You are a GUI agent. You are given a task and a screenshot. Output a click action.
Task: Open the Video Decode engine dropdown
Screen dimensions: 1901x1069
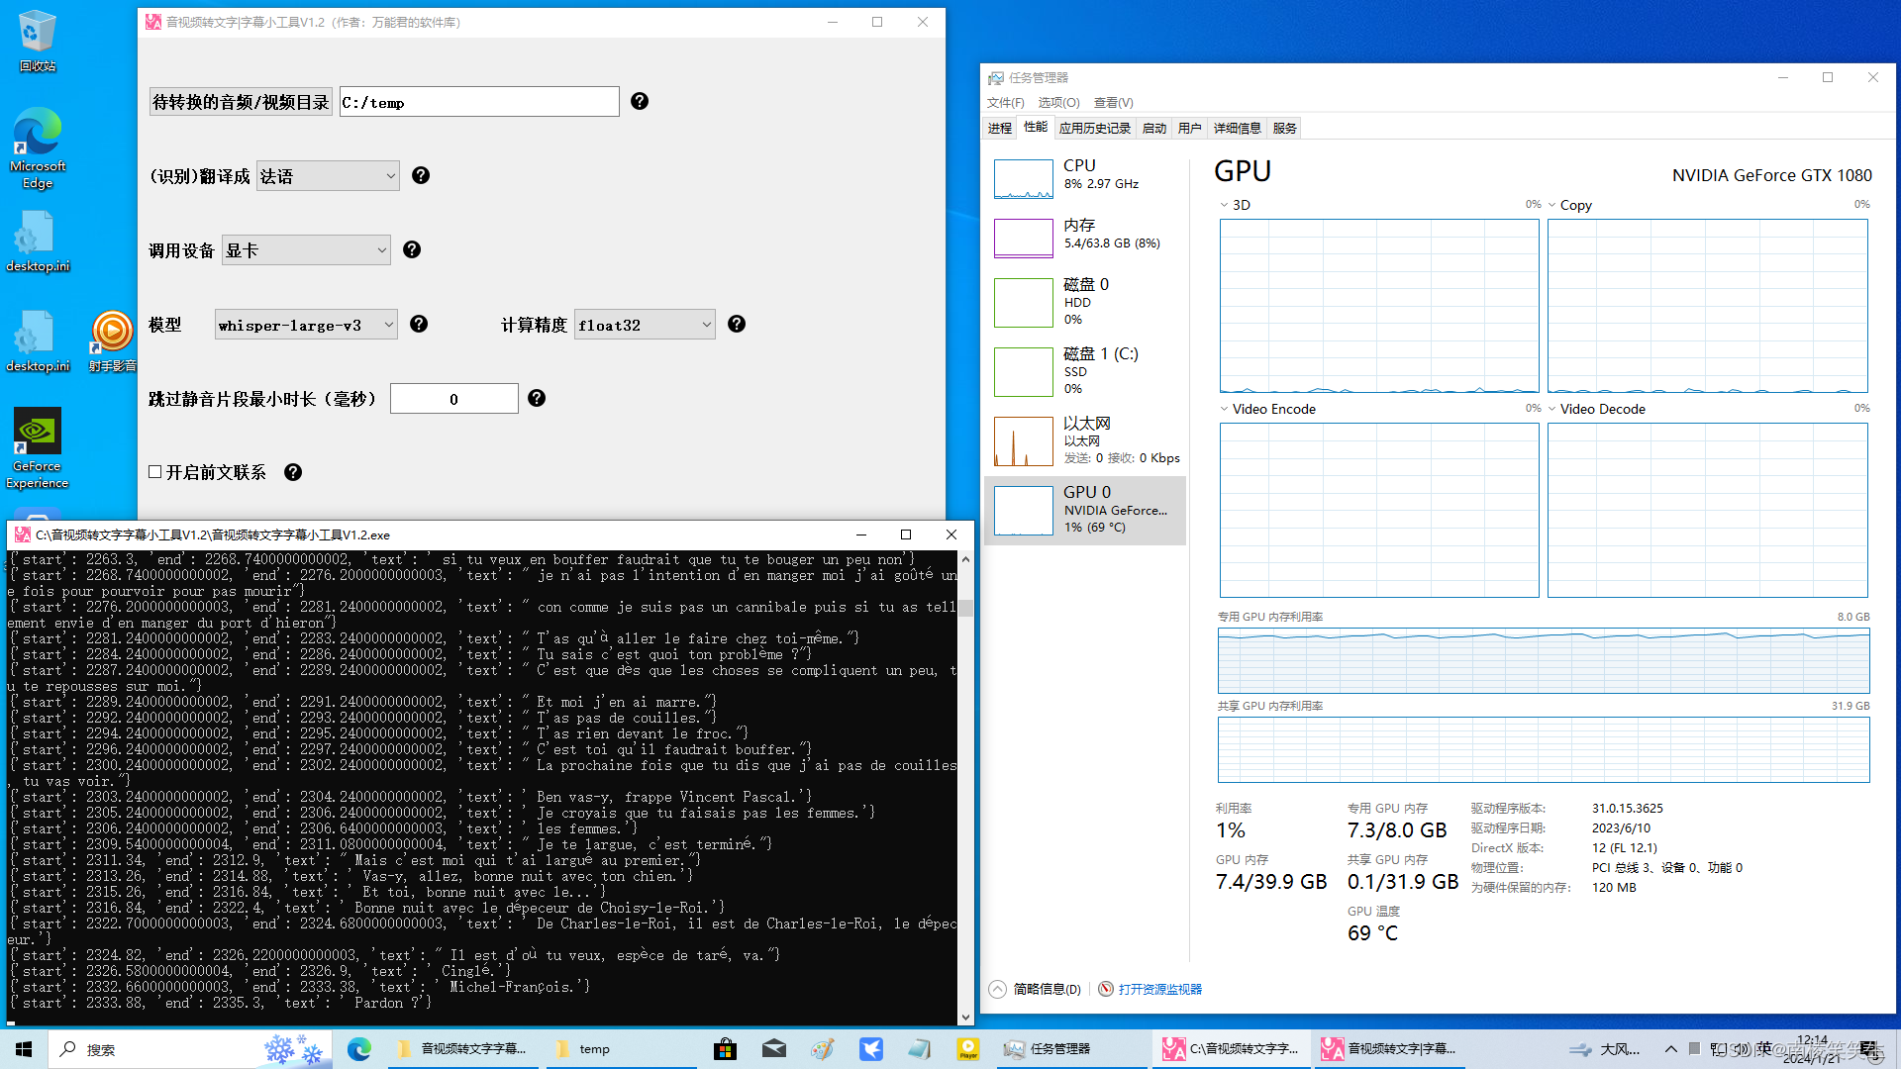tap(1552, 409)
